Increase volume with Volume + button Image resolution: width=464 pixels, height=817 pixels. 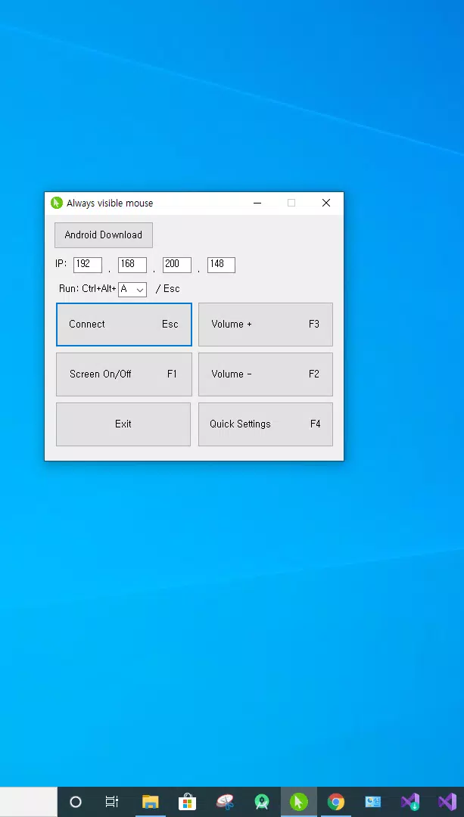pos(266,324)
